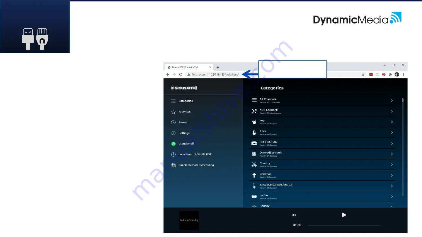Toggle the green Standby off power icon
This screenshot has height=237, width=422.
173,144
